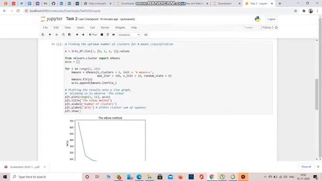This screenshot has height=181, width=322.
Task: Click the Type here to search box
Action: pyautogui.click(x=46, y=176)
